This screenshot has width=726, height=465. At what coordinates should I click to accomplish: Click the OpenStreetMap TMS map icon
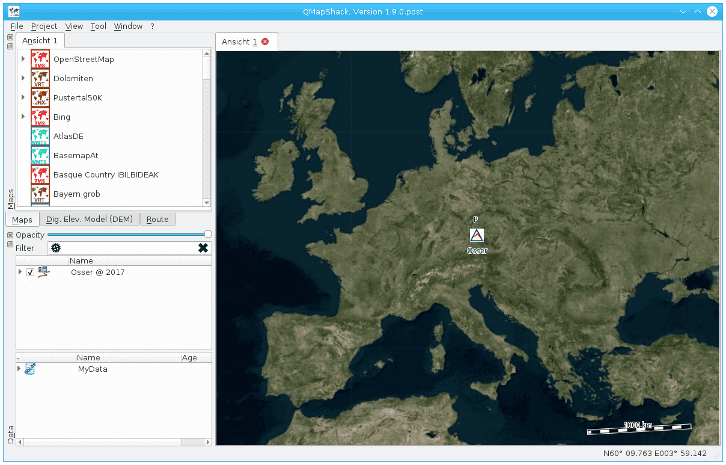pyautogui.click(x=40, y=59)
